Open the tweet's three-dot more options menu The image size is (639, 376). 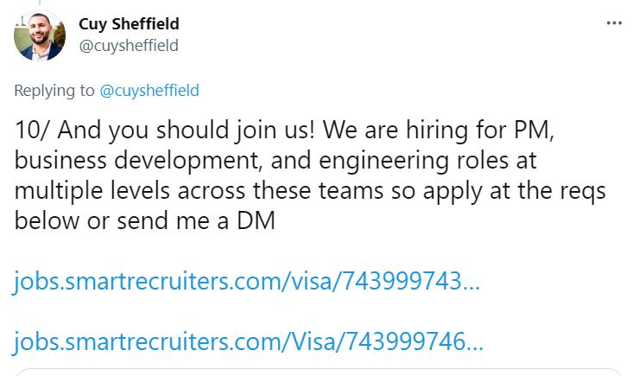coord(614,22)
